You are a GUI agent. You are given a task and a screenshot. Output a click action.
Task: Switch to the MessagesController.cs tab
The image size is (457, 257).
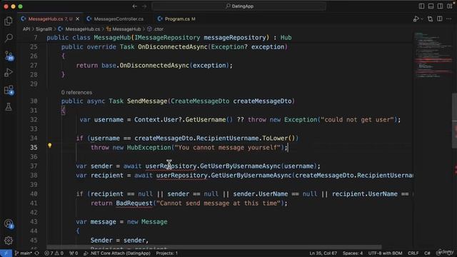pos(119,19)
